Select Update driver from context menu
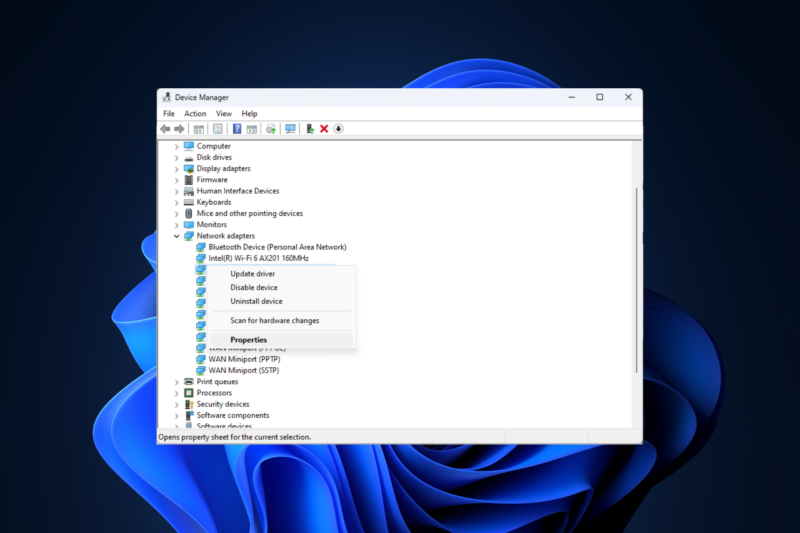 (253, 274)
